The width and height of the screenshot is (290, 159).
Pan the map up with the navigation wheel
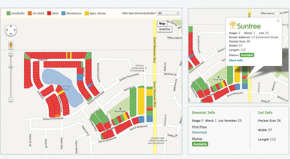11,26
